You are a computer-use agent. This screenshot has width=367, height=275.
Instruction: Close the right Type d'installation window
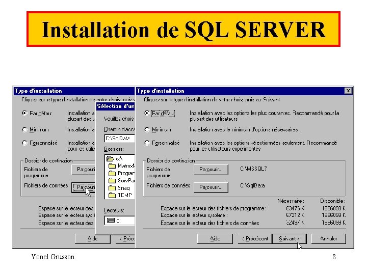348,91
